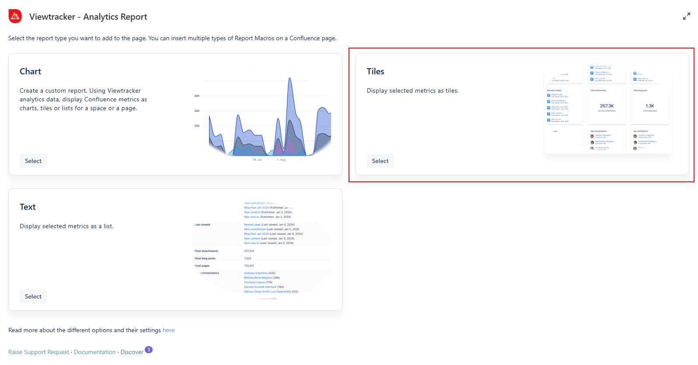Click the 'Create a custom report' description
Image resolution: width=698 pixels, height=365 pixels.
pos(83,100)
